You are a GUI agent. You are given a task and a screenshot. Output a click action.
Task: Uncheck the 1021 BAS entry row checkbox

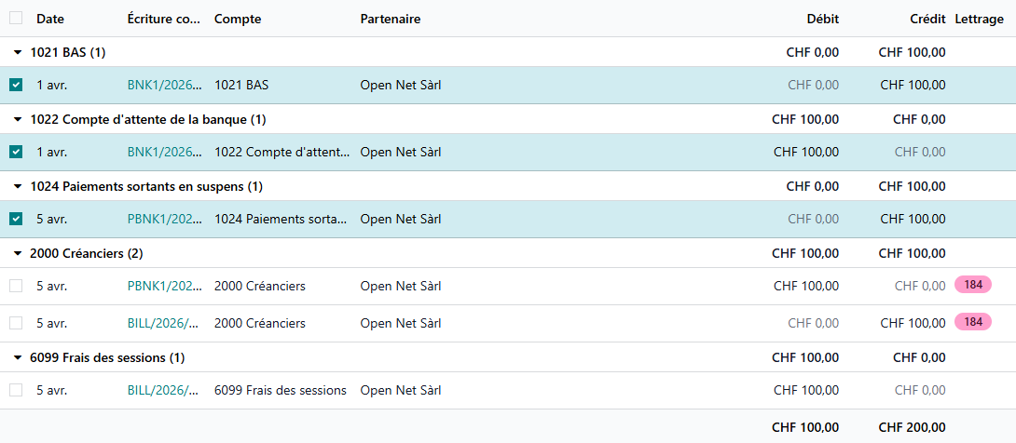point(16,86)
